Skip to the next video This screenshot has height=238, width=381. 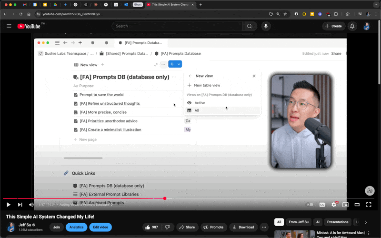point(20,205)
